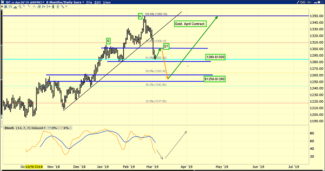Screen dimensions: 325x171
Task: Open the View menu
Action: [x=107, y=2]
